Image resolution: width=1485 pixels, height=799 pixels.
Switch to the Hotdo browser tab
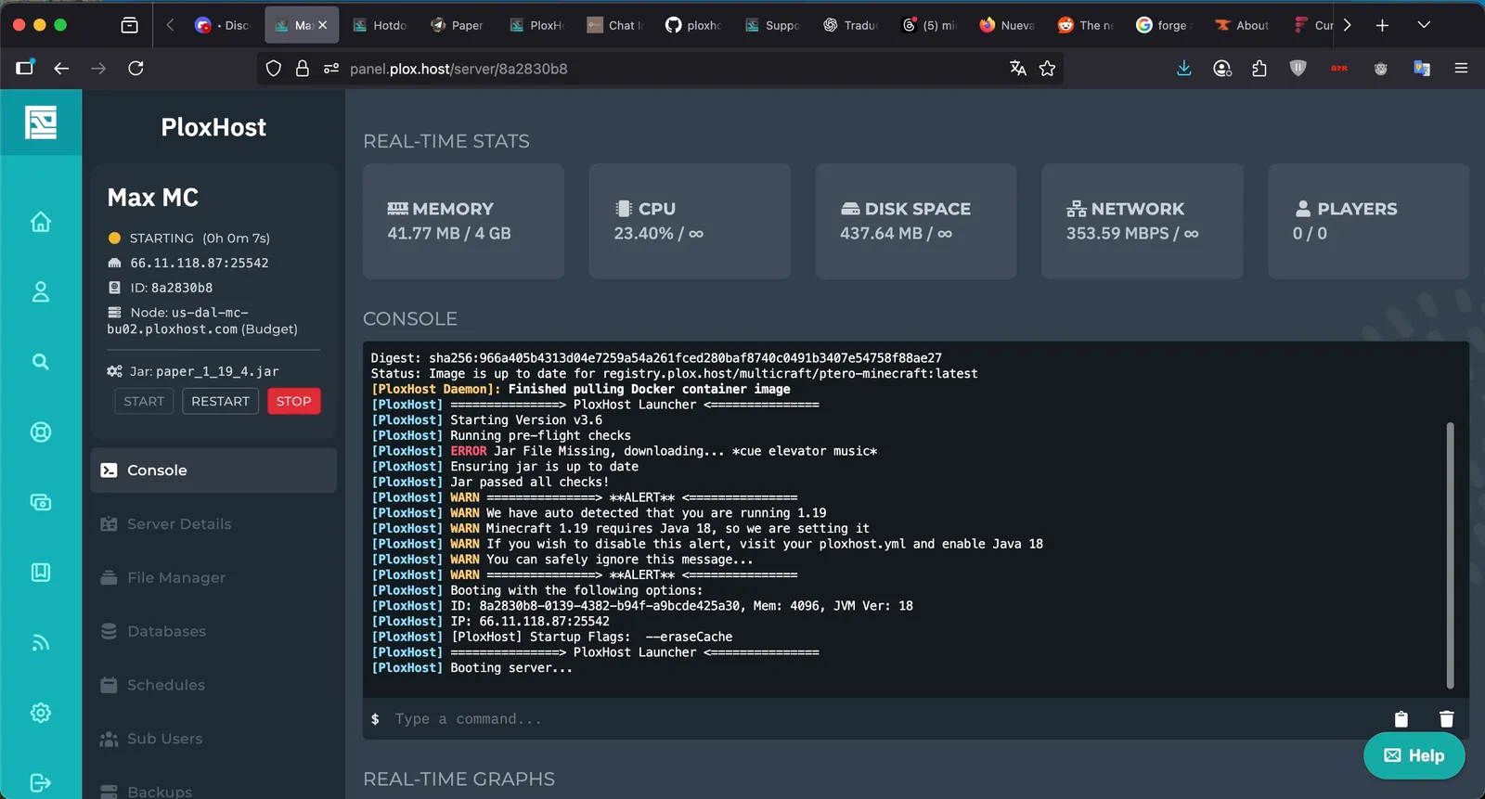point(380,25)
